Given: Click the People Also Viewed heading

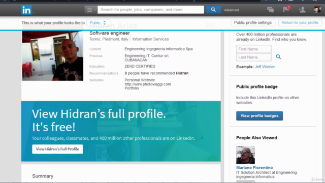Looking at the screenshot, I should [x=256, y=138].
